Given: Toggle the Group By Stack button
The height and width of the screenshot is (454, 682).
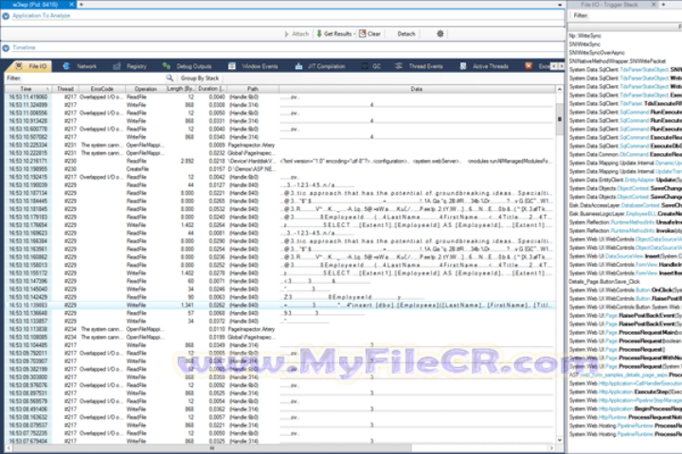Looking at the screenshot, I should (x=200, y=79).
